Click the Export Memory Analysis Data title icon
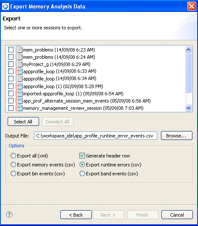This screenshot has width=198, height=226. point(6,6)
